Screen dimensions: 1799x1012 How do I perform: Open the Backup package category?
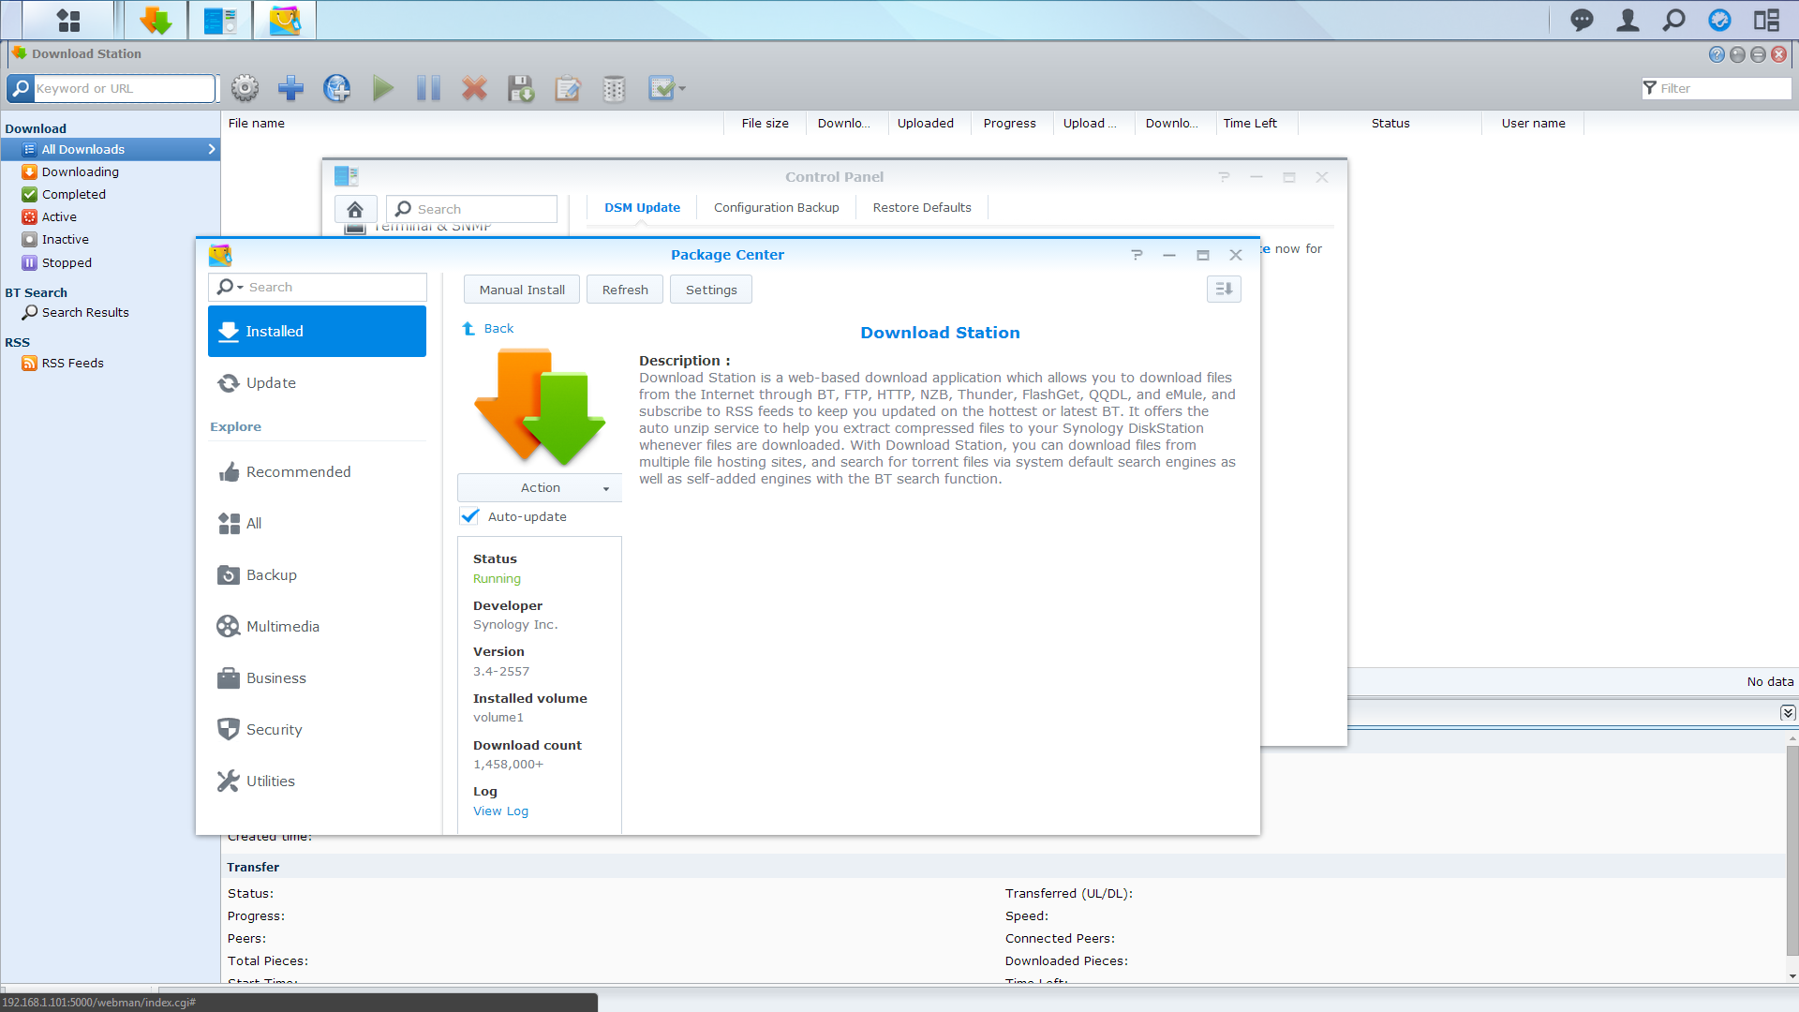pyautogui.click(x=317, y=574)
